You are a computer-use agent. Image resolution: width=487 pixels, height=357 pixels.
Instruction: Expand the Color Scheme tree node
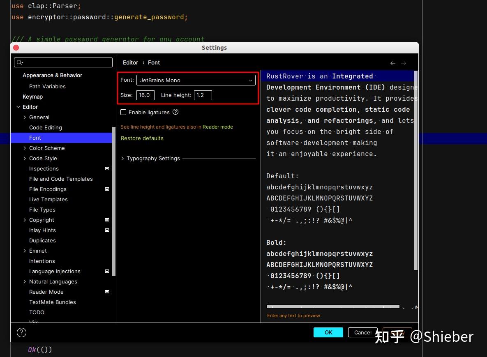pos(25,148)
